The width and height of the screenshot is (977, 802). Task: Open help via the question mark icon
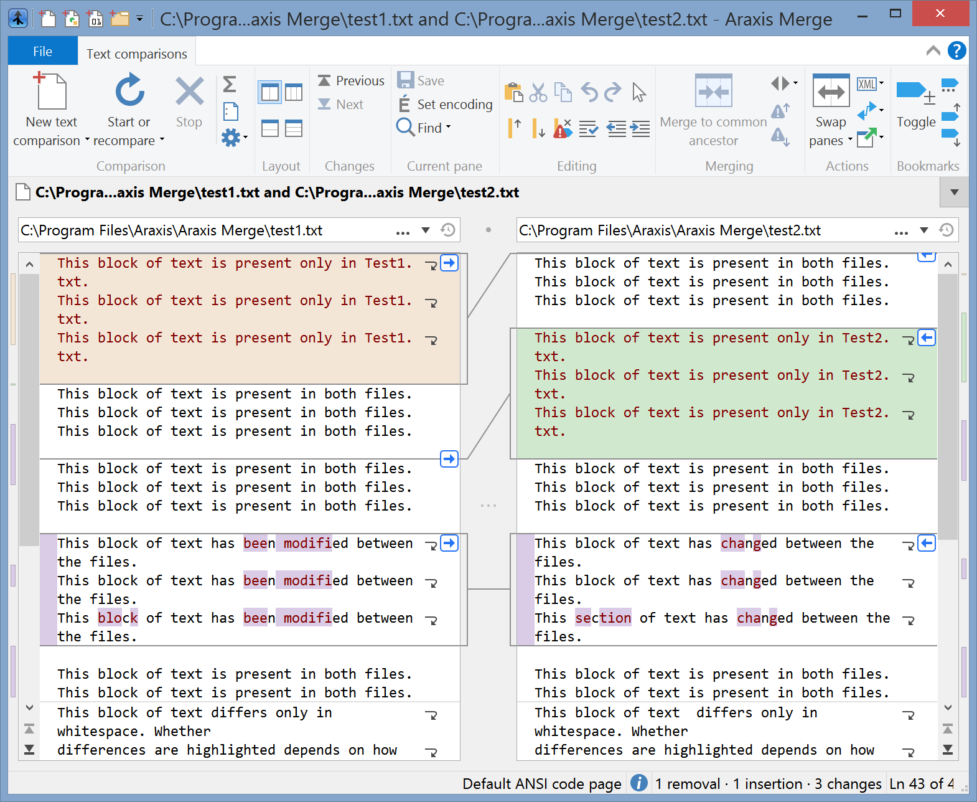click(x=956, y=50)
